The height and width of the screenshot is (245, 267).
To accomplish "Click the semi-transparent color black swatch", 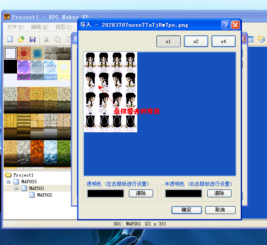I will [184, 194].
